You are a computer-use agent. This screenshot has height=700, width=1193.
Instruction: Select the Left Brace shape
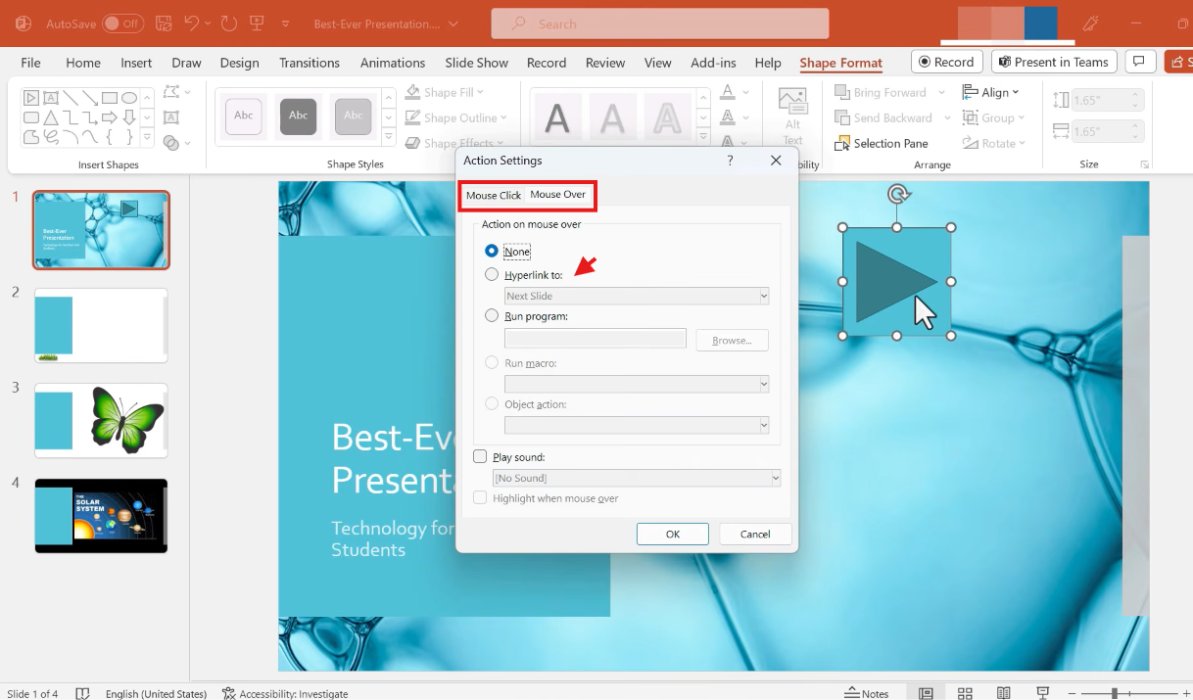(x=110, y=137)
